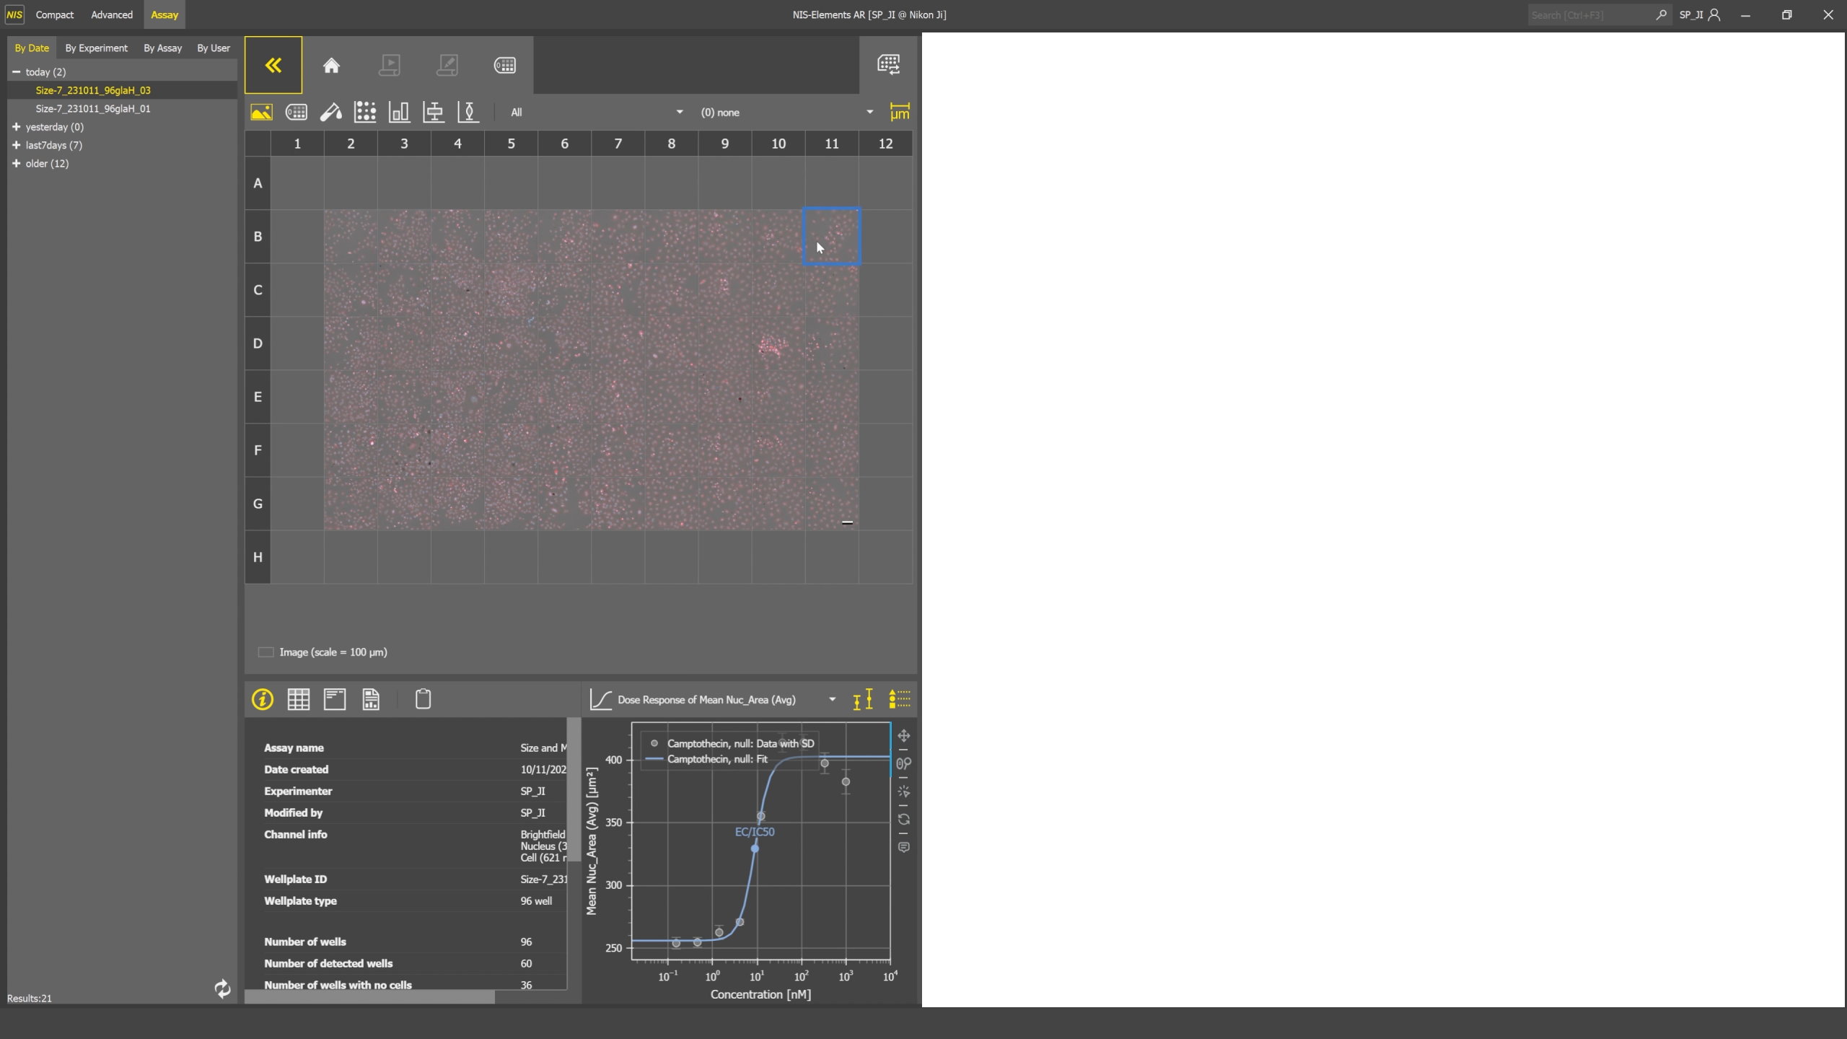Show plate labeling view icon
Viewport: 1847px width, 1039px height.
point(297,112)
